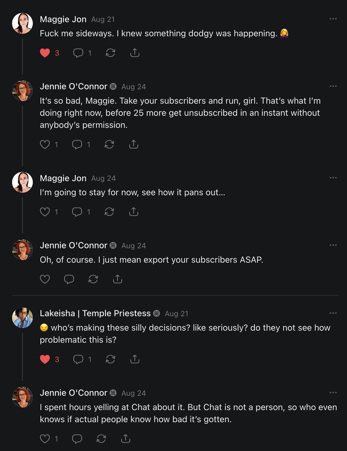Open Lakeisha | Temple Priestess profile name
347x451 pixels.
coord(95,313)
